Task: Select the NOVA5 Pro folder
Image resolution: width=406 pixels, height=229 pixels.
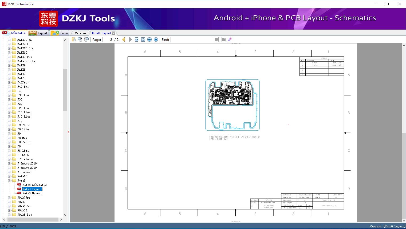Action: tap(25, 215)
